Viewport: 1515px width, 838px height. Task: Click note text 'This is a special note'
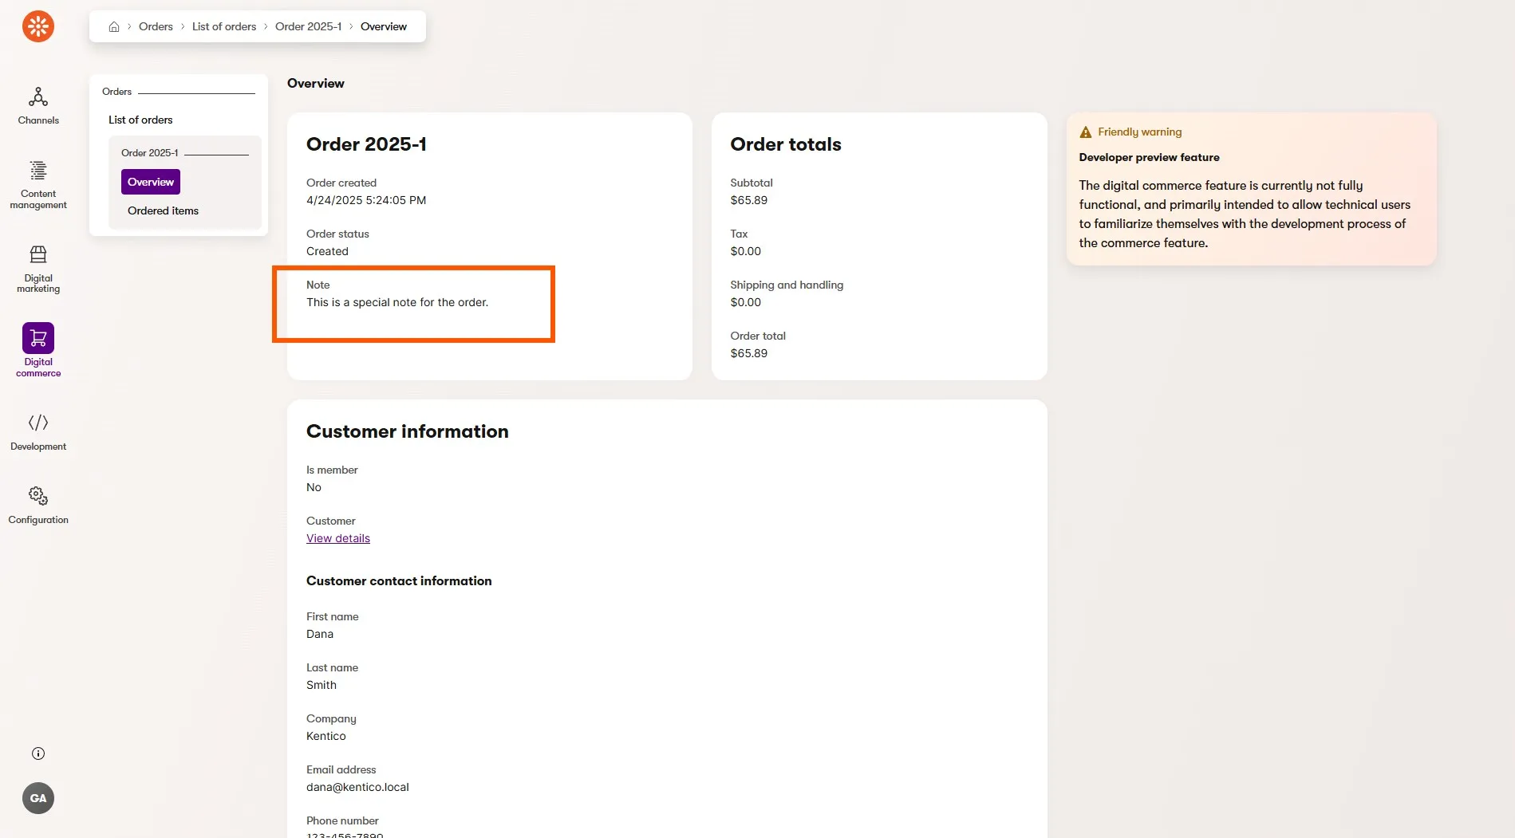click(x=397, y=302)
